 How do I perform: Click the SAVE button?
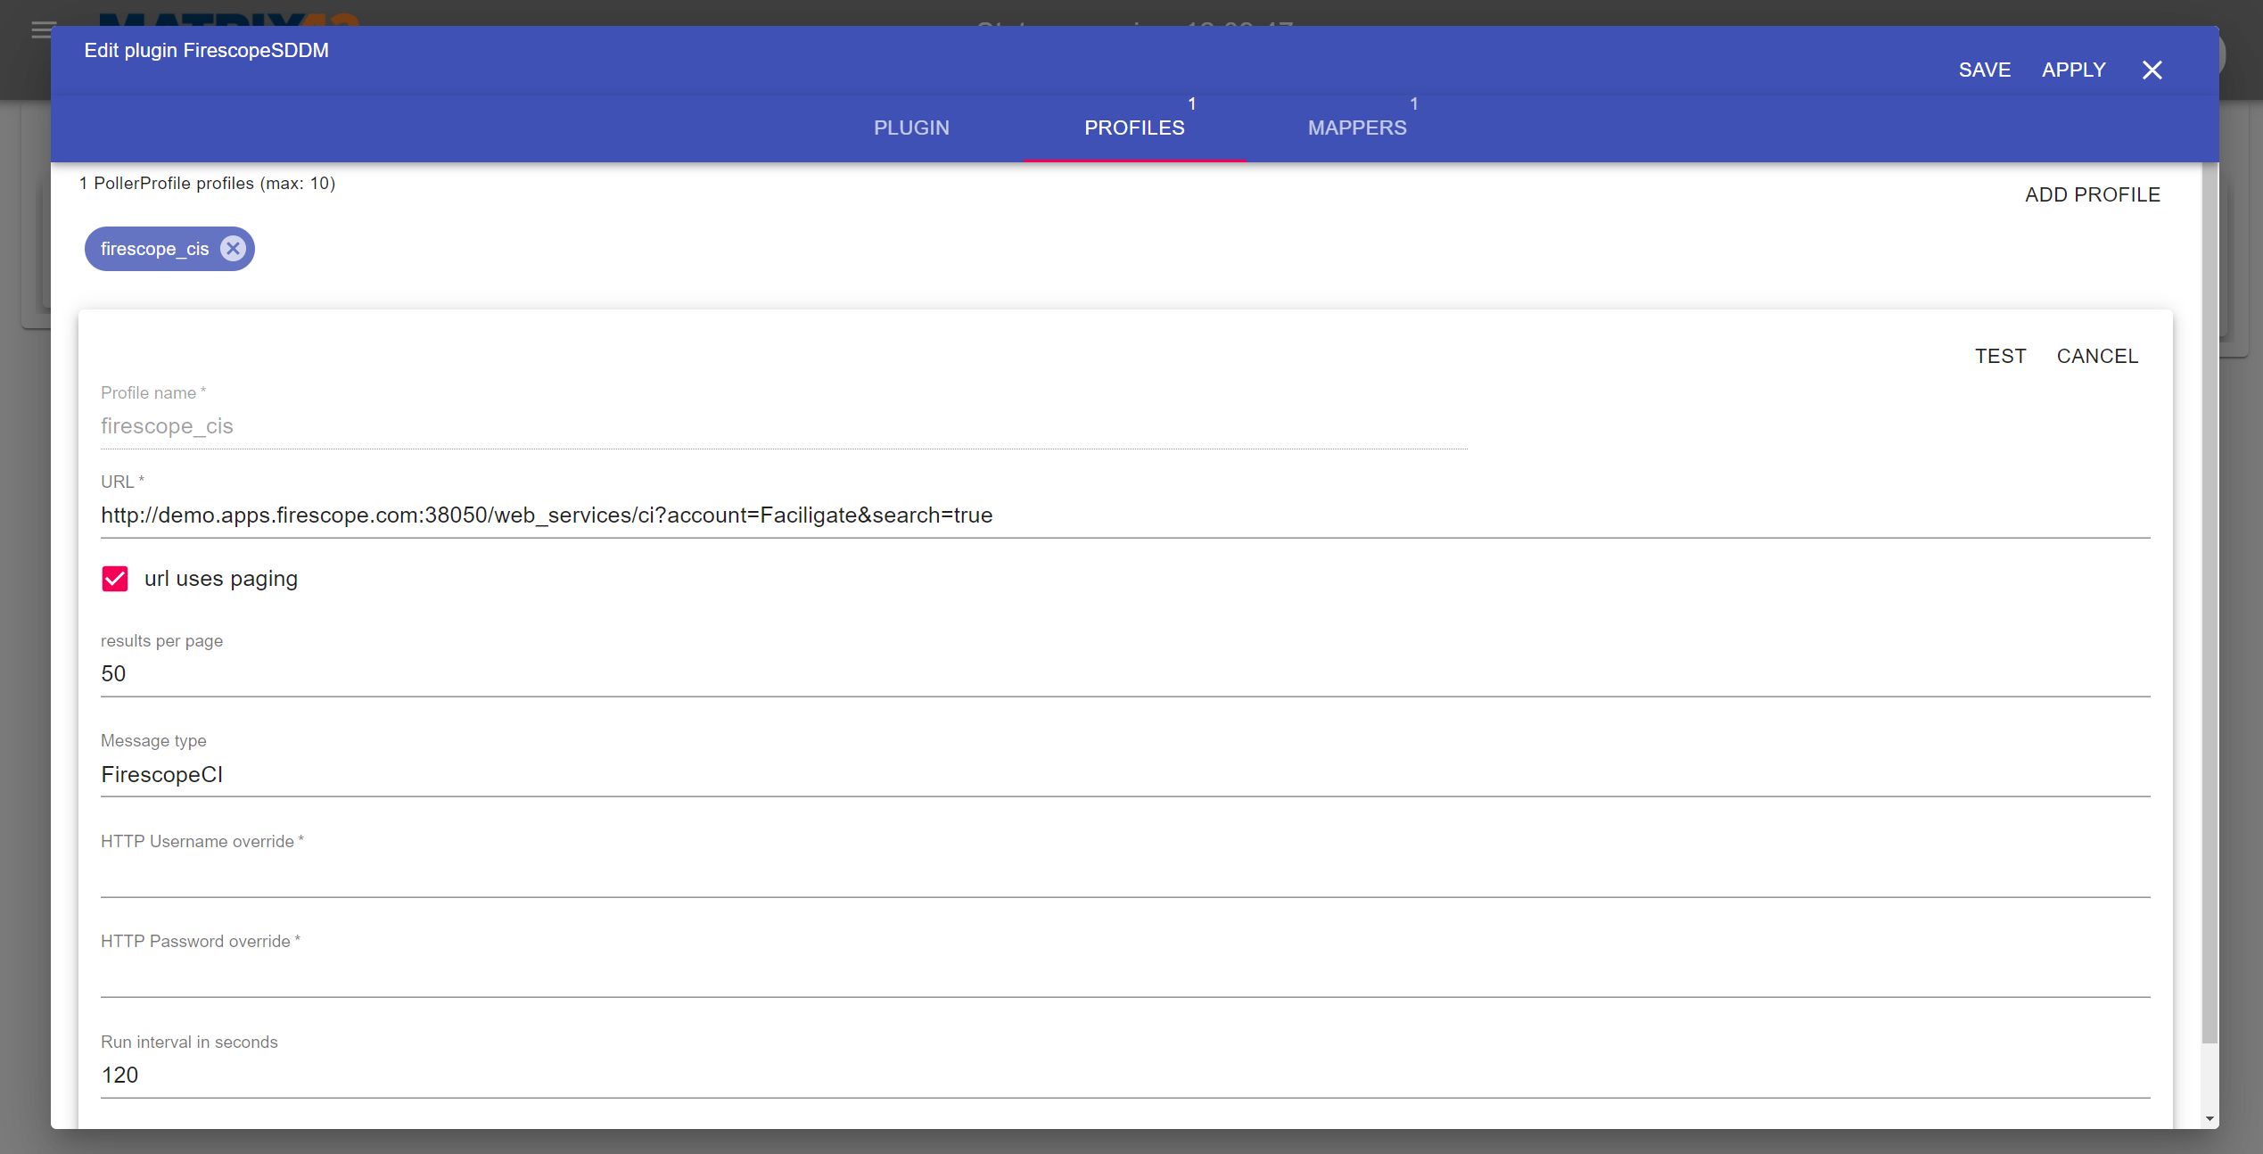coord(1984,70)
